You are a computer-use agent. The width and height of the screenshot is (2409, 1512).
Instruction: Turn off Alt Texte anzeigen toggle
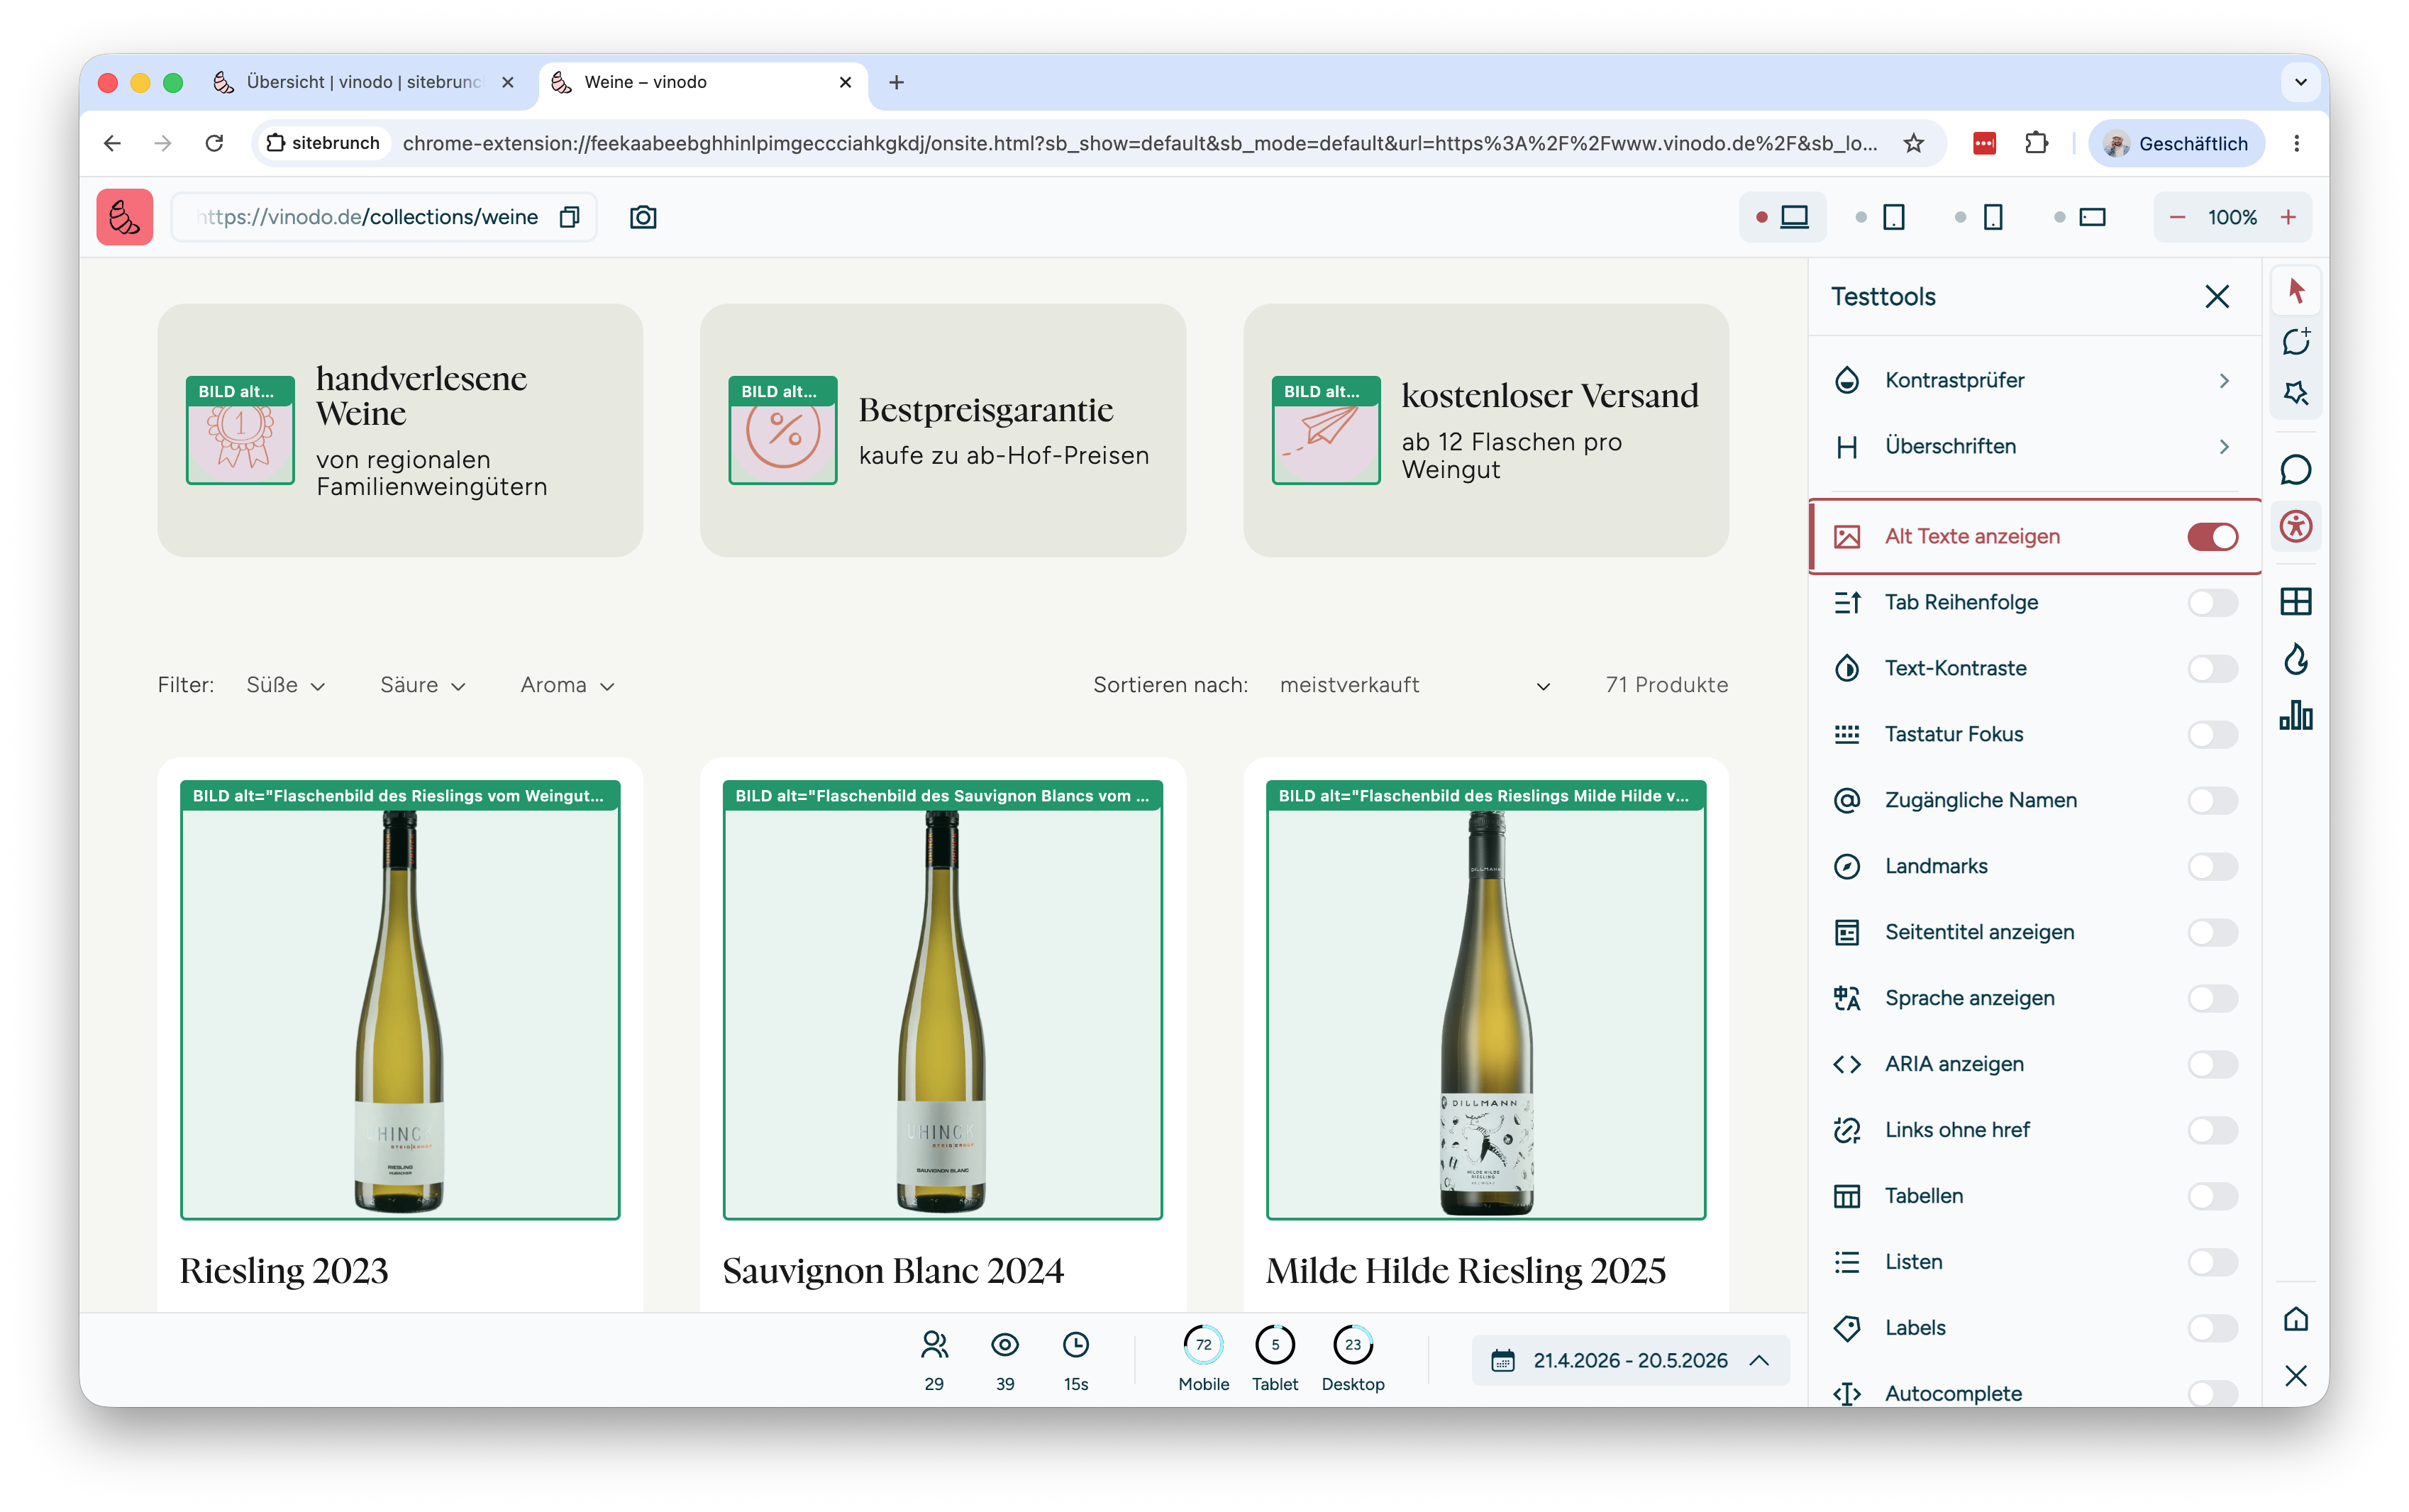pos(2212,537)
